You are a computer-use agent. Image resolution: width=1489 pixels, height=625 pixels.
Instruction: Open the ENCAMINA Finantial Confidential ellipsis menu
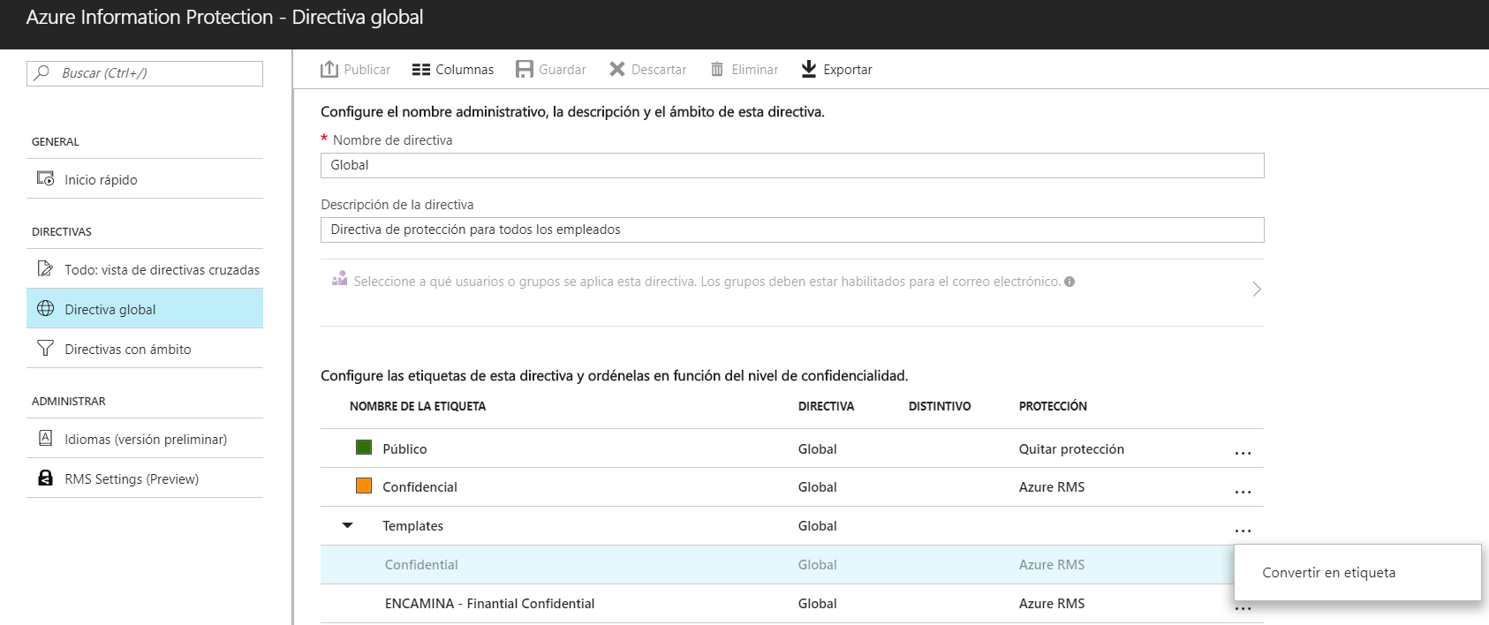pyautogui.click(x=1243, y=608)
